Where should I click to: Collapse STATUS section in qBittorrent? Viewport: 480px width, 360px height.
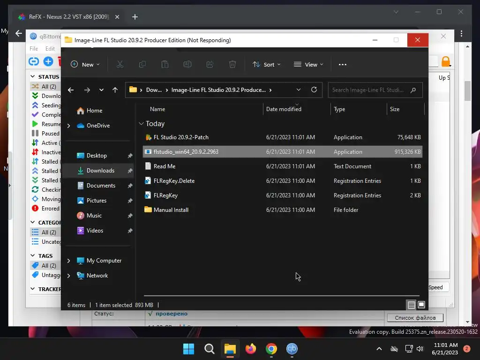pos(33,76)
